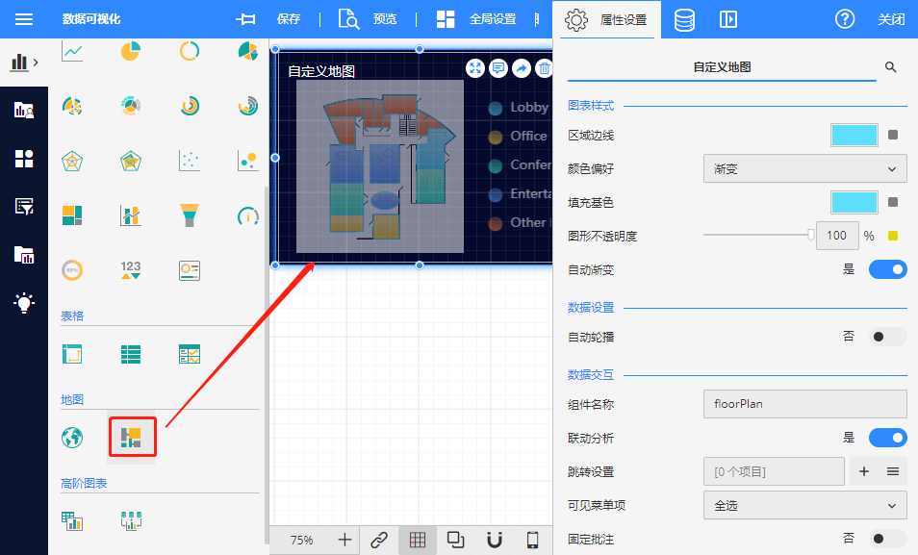This screenshot has width=918, height=555.
Task: Enable the 自动轮播 toggle
Action: [887, 337]
